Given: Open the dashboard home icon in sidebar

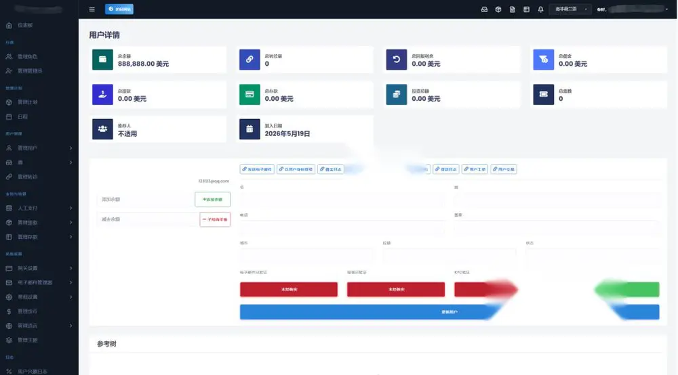Looking at the screenshot, I should pyautogui.click(x=9, y=26).
